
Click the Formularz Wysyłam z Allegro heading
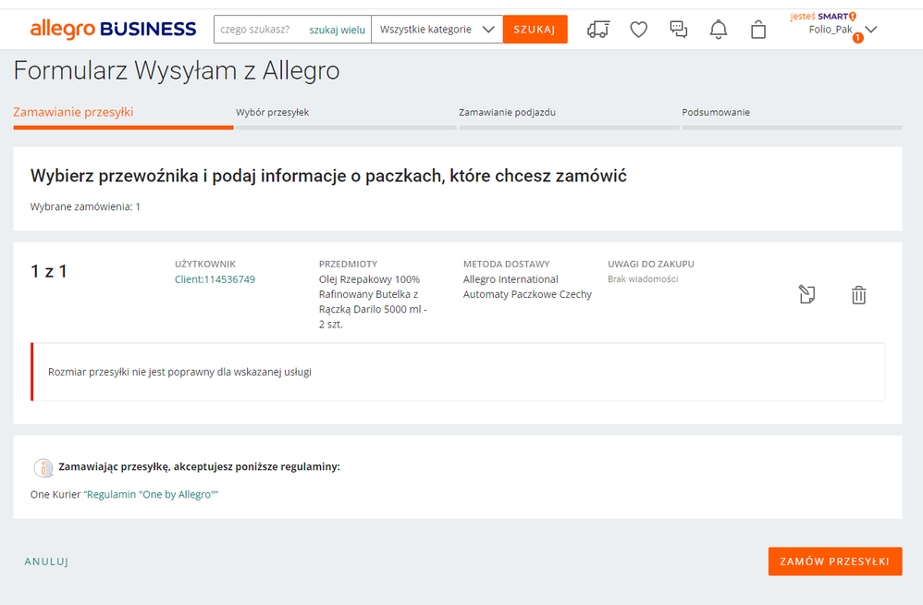tap(177, 70)
